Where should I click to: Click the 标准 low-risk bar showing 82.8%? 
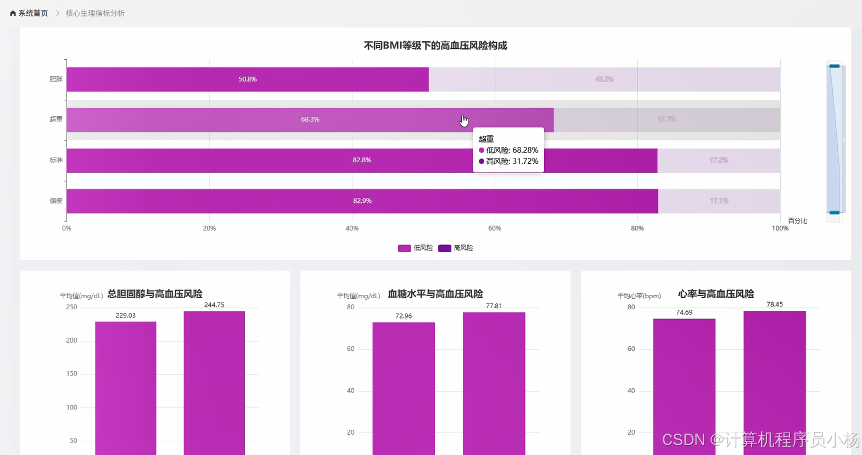coord(362,161)
